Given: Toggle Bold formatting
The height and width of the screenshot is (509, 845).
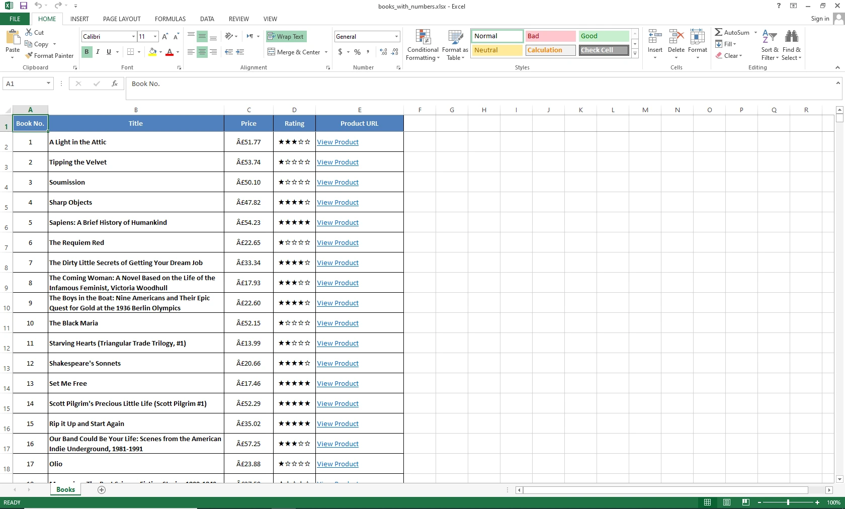Looking at the screenshot, I should click(87, 52).
